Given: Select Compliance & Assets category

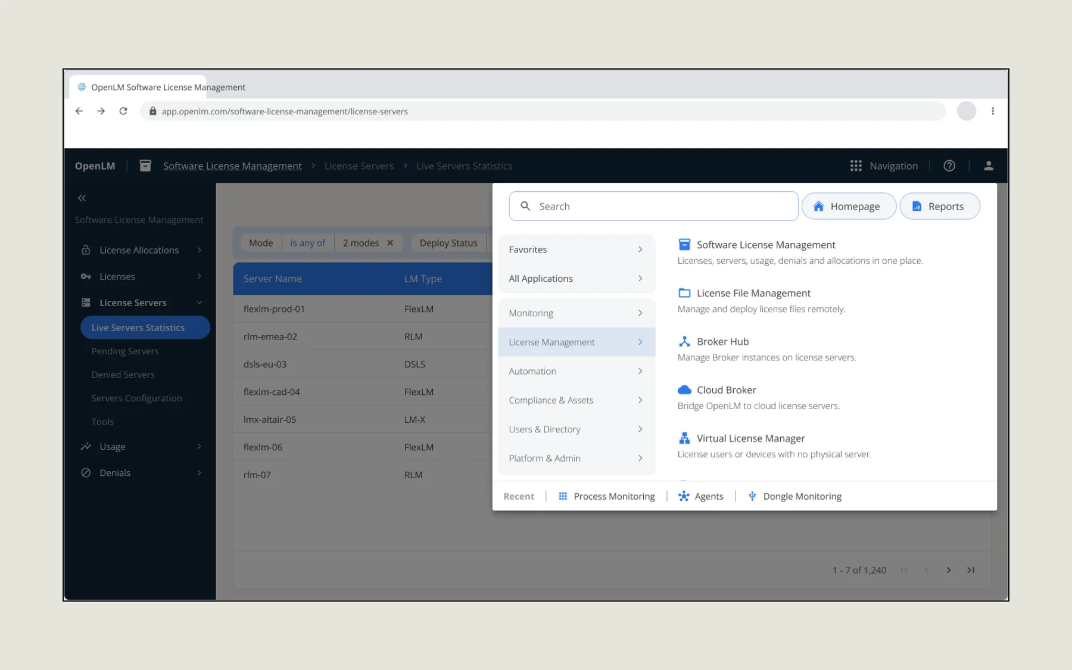Looking at the screenshot, I should pyautogui.click(x=576, y=400).
